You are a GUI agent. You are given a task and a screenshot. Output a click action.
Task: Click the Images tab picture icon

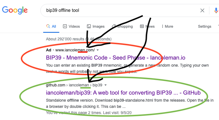pos(89,26)
